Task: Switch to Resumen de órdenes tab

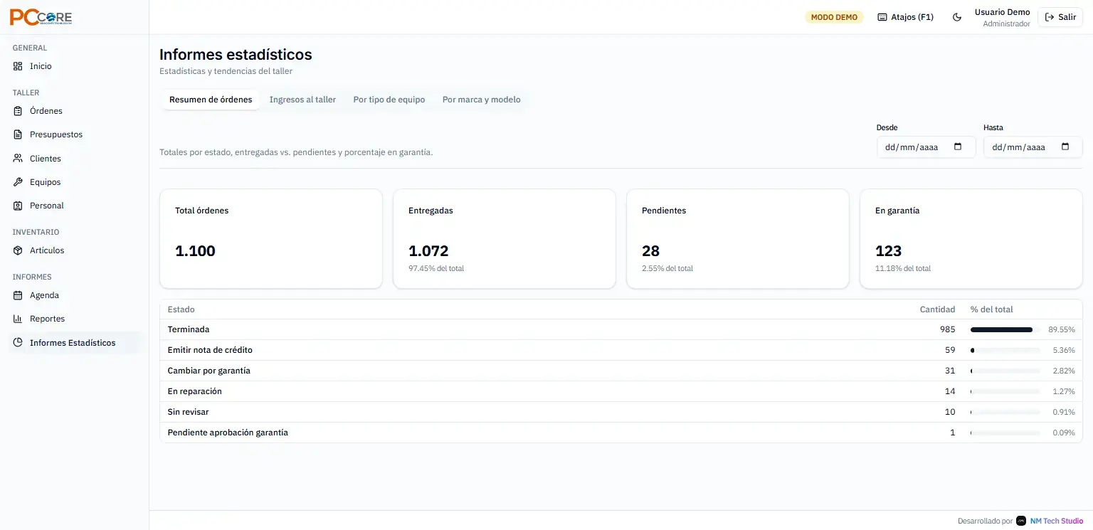Action: click(x=211, y=100)
